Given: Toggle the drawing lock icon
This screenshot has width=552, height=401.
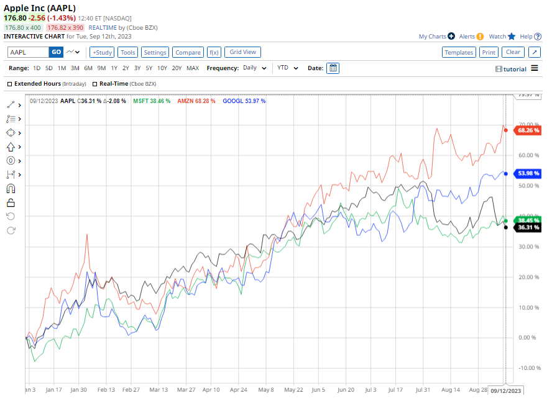Looking at the screenshot, I should click(11, 203).
